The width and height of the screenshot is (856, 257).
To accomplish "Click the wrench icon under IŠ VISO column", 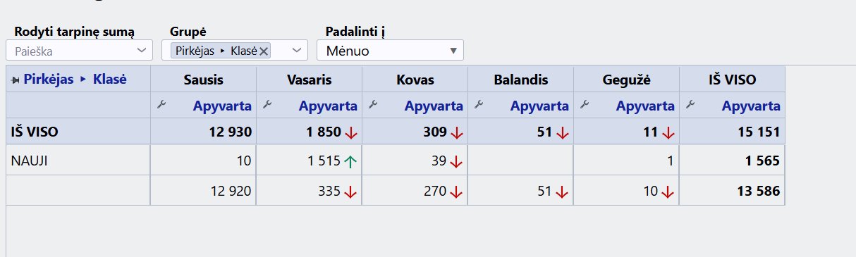I will coord(690,105).
